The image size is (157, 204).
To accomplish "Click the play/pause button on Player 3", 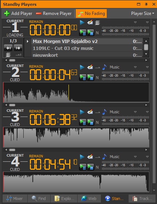I will point(83,122).
